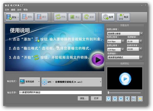Start conversion with the 开始 button
Viewport: 153px width, 111px height.
[60, 17]
